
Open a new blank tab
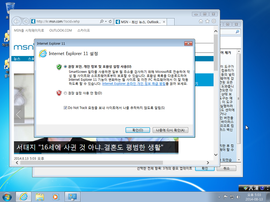pos(170,22)
